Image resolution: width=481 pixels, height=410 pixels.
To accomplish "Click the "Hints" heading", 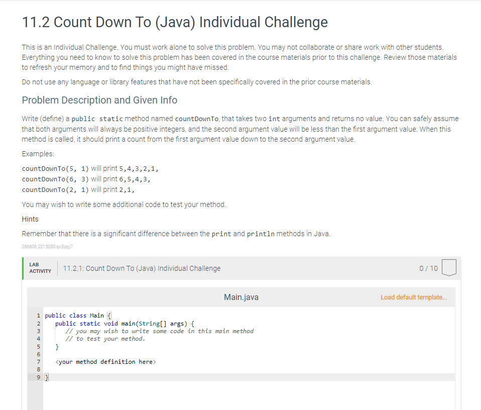I will (30, 219).
